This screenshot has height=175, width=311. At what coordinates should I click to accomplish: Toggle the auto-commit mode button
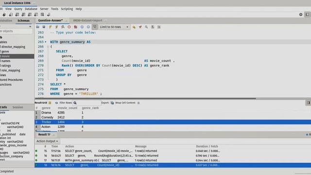point(95,27)
